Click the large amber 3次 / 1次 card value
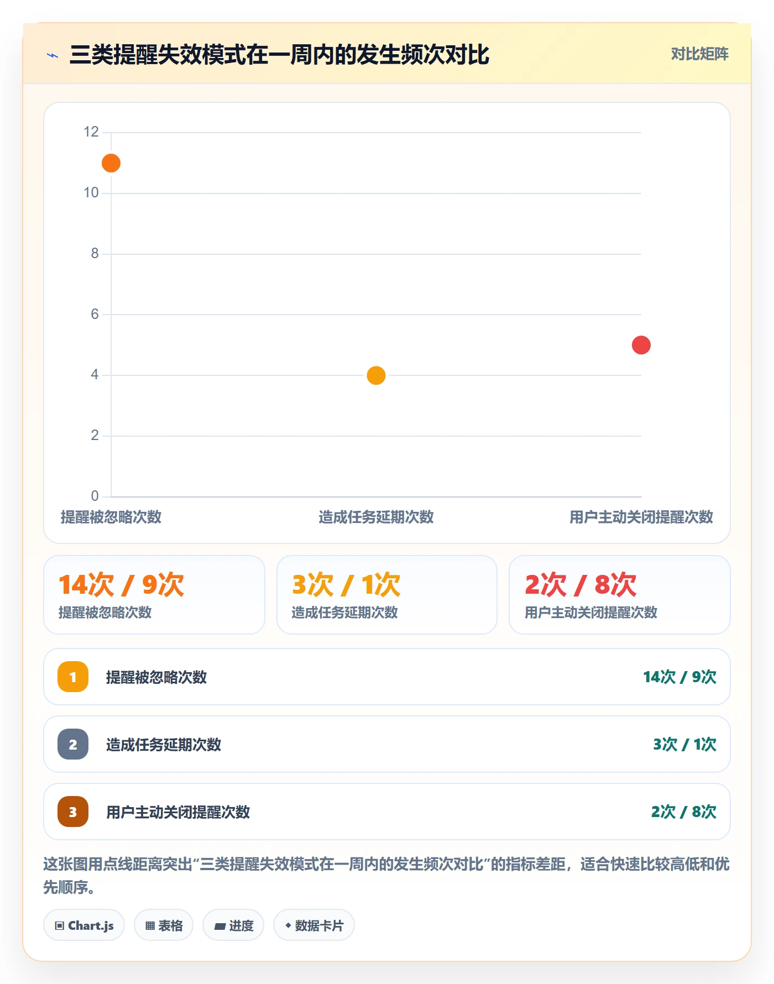This screenshot has width=774, height=984. click(346, 584)
